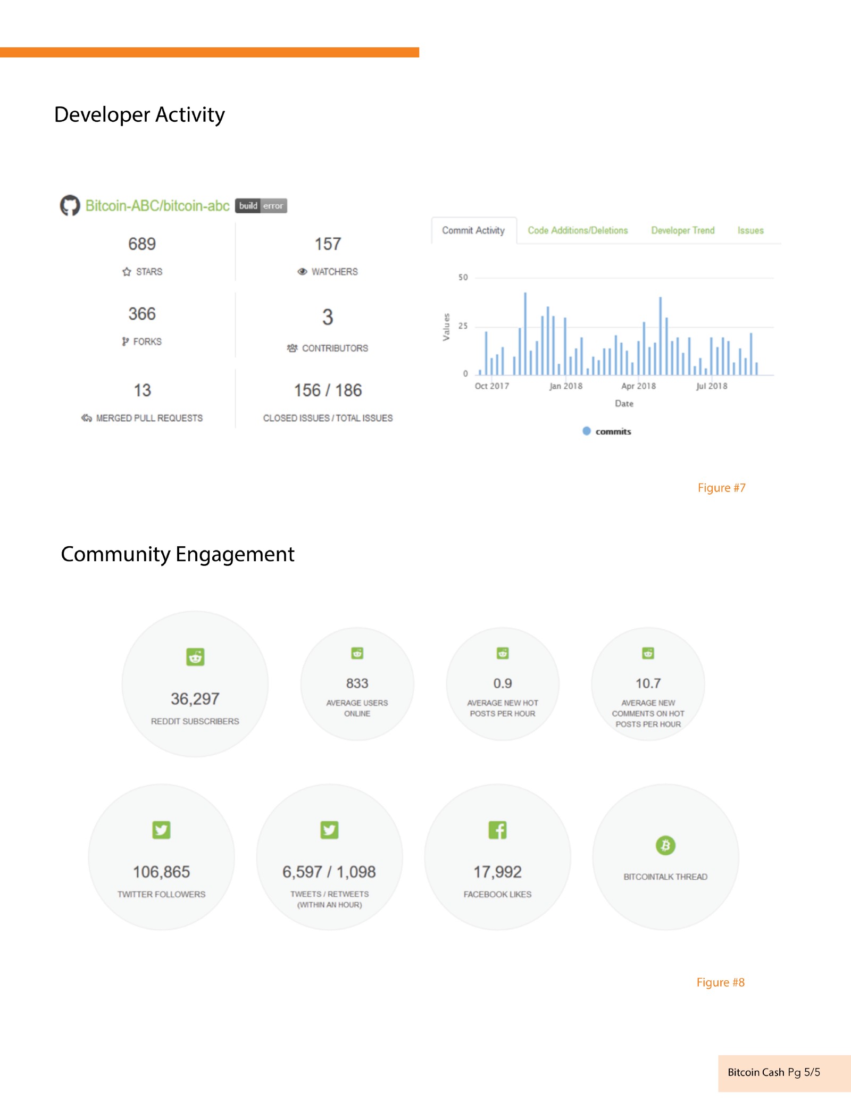Open the Bitcoin-ABC/bitcoin-abc repository link
The width and height of the screenshot is (851, 1101).
point(157,206)
